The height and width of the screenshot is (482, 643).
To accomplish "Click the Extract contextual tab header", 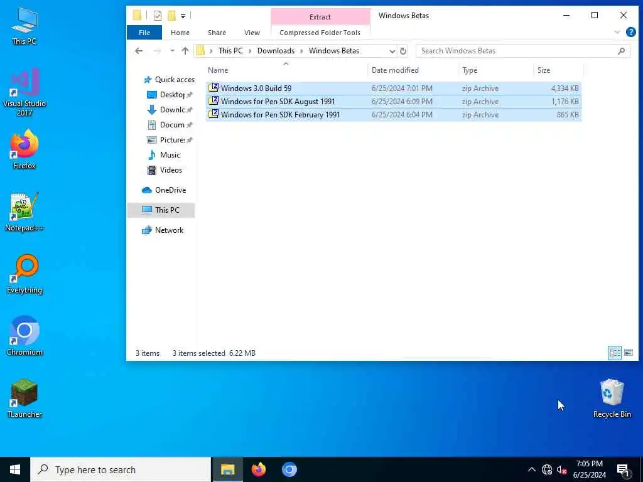I will tap(320, 17).
